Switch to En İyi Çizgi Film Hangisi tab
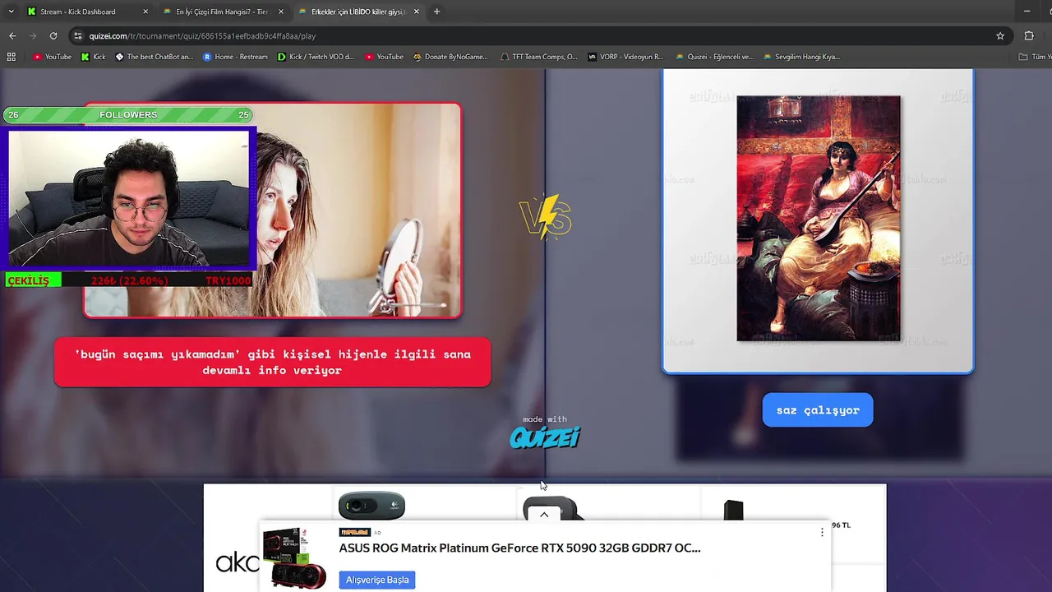Image resolution: width=1052 pixels, height=592 pixels. [222, 12]
